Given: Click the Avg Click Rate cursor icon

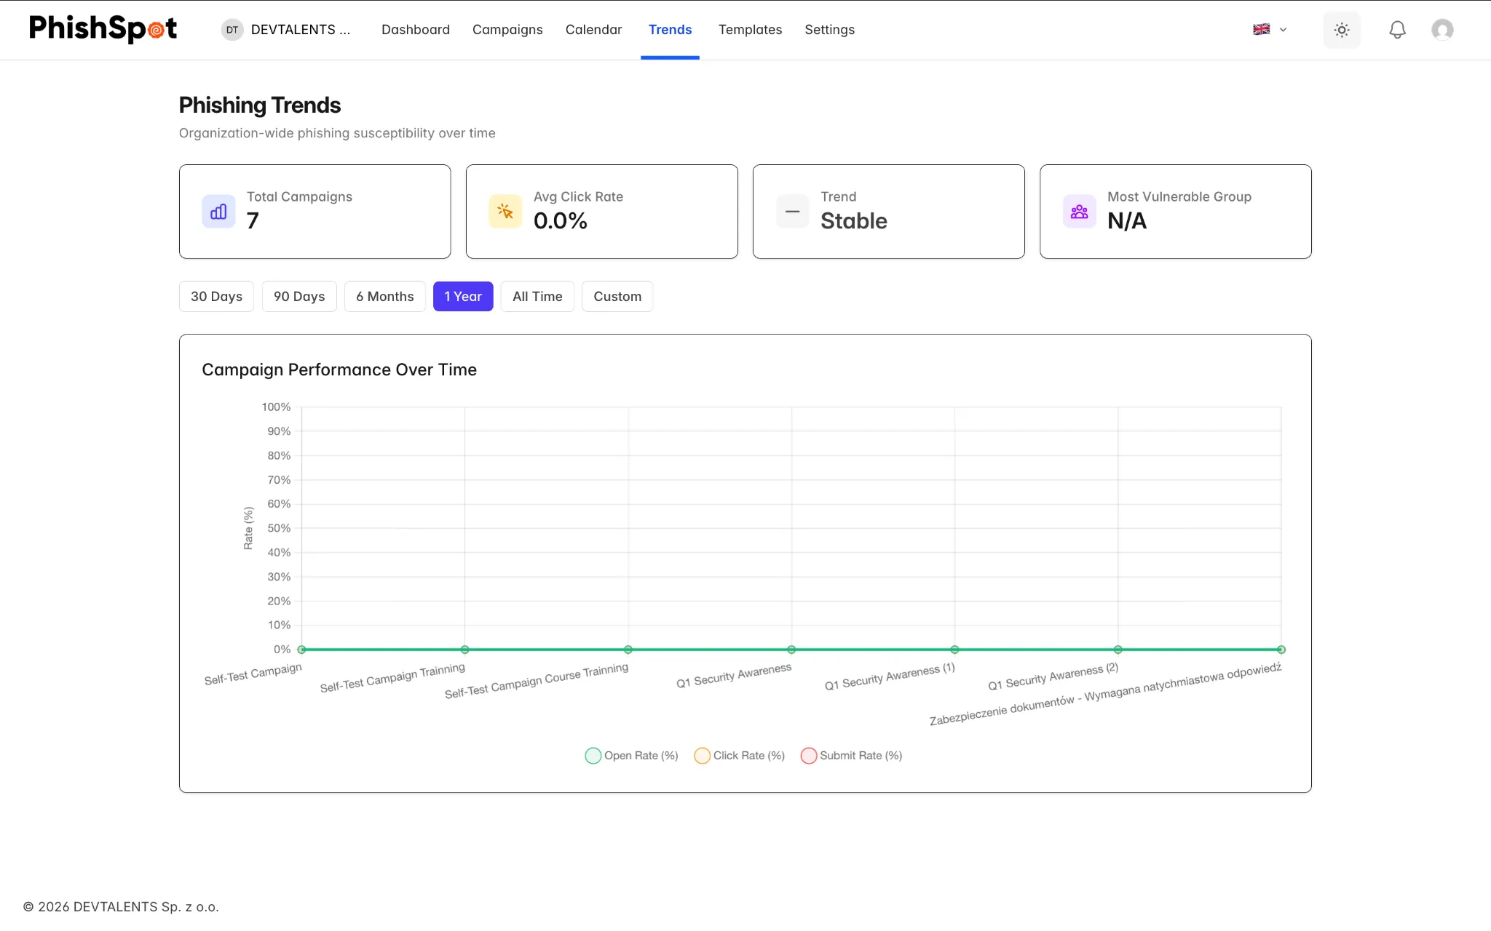Looking at the screenshot, I should 505,212.
